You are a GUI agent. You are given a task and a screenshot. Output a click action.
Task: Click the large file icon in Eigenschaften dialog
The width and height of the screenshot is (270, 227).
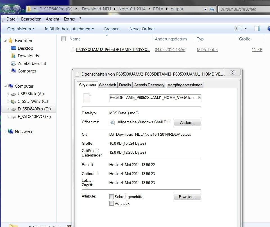tap(87, 98)
